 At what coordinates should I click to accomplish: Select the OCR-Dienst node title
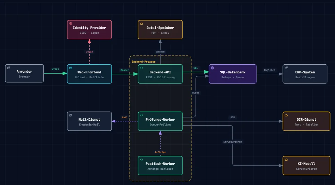click(307, 120)
